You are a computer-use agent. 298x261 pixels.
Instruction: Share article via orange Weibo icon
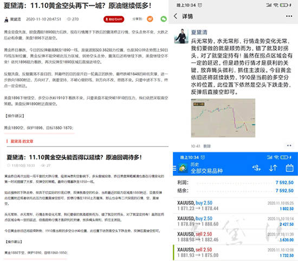click(150, 19)
